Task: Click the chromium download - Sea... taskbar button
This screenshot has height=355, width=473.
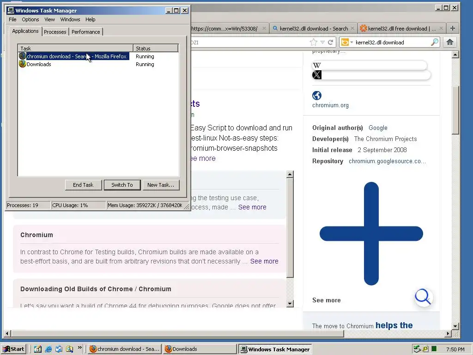Action: [x=125, y=349]
